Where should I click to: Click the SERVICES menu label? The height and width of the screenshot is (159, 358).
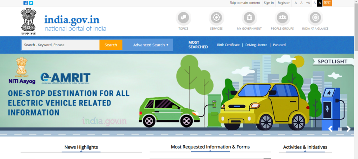(x=216, y=29)
